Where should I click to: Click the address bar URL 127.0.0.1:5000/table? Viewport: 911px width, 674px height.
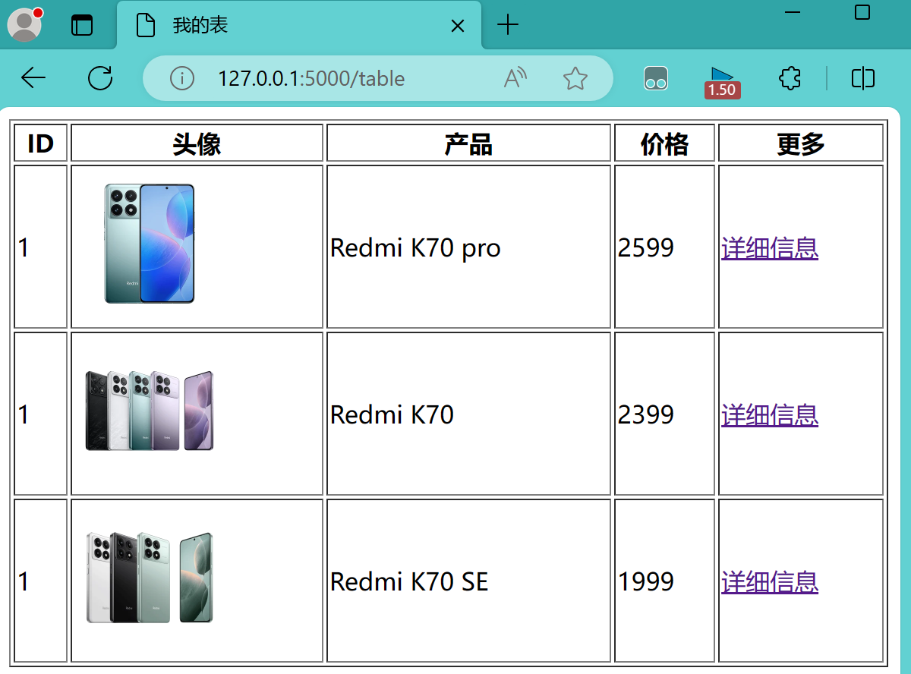311,78
